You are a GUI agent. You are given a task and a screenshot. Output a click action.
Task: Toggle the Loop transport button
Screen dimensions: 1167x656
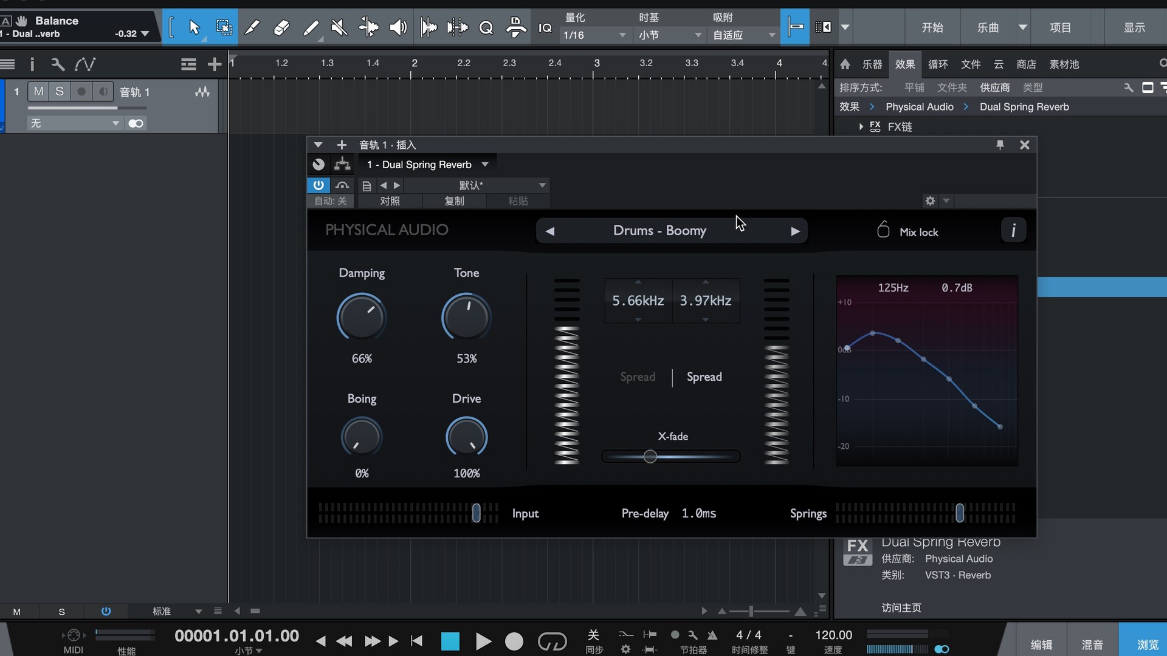[x=552, y=641]
